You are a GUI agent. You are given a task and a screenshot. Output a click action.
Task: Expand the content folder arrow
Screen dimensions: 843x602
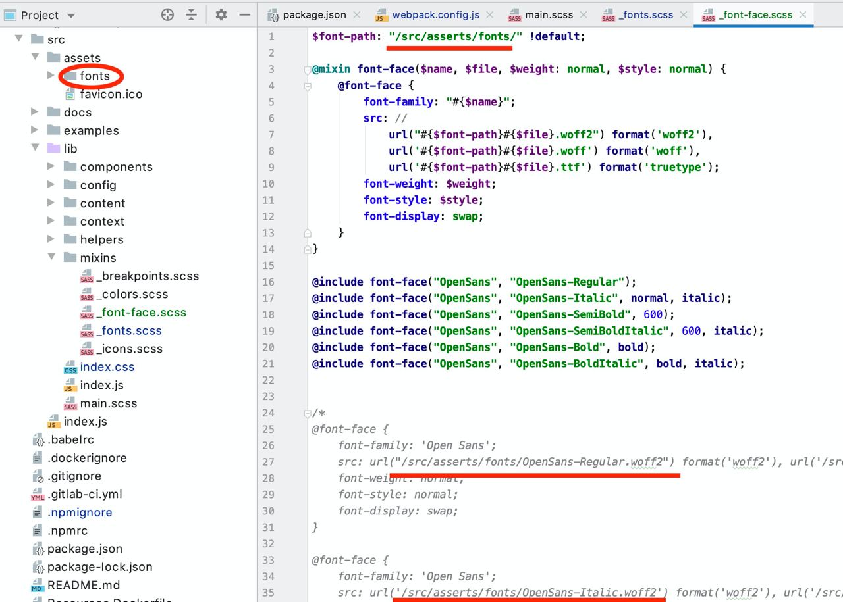[51, 203]
